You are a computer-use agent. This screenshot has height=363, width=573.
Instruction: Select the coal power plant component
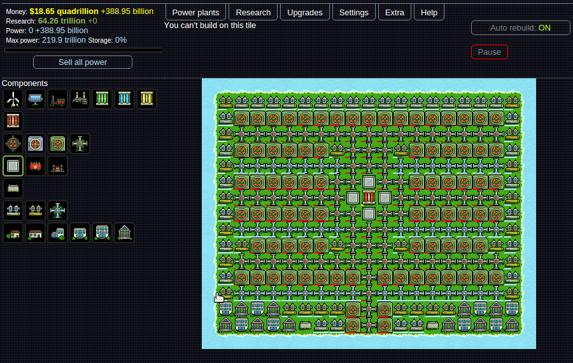(58, 99)
